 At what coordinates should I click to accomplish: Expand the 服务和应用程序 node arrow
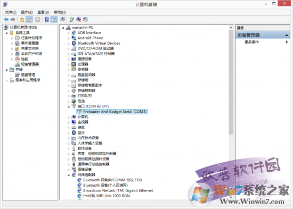(x=7, y=80)
